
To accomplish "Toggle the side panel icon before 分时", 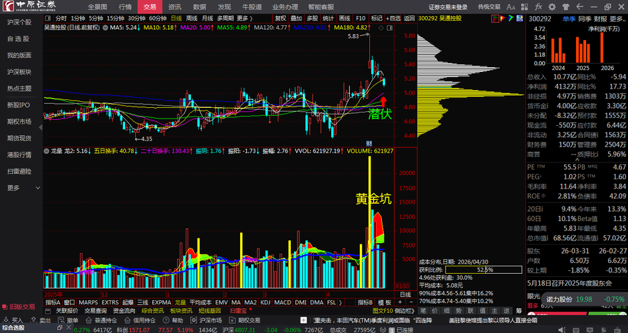I will [x=48, y=18].
